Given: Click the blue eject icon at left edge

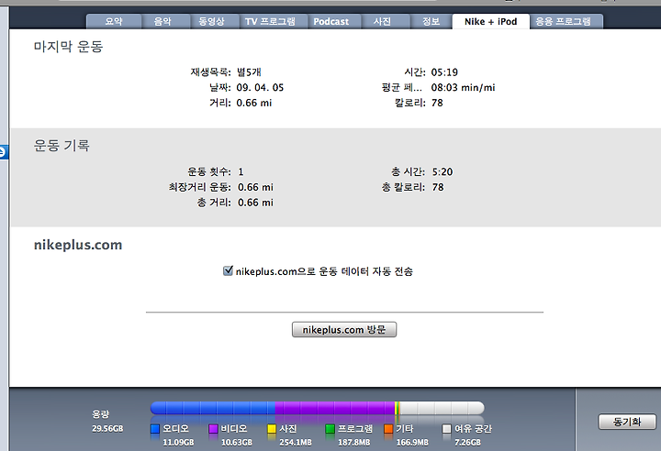Looking at the screenshot, I should tap(3, 152).
